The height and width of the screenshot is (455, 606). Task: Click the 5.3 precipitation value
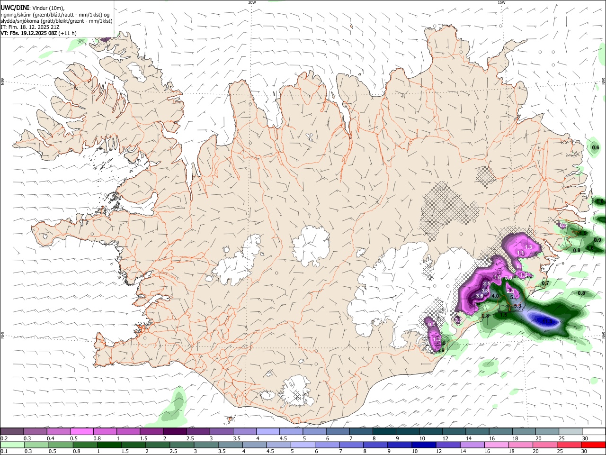(517, 306)
